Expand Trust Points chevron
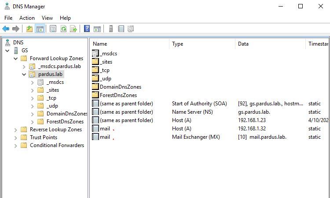This screenshot has width=330, height=198. pos(15,138)
